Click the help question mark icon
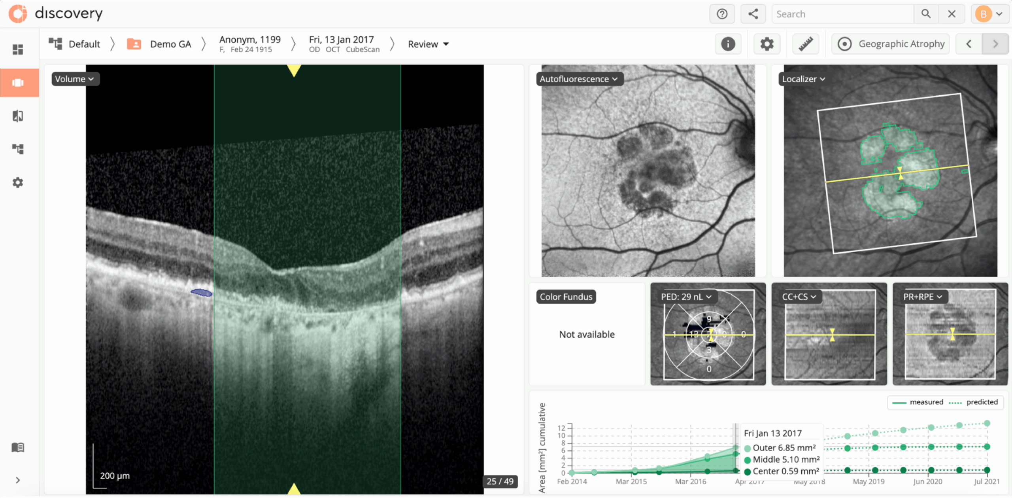Image resolution: width=1012 pixels, height=498 pixels. 722,14
